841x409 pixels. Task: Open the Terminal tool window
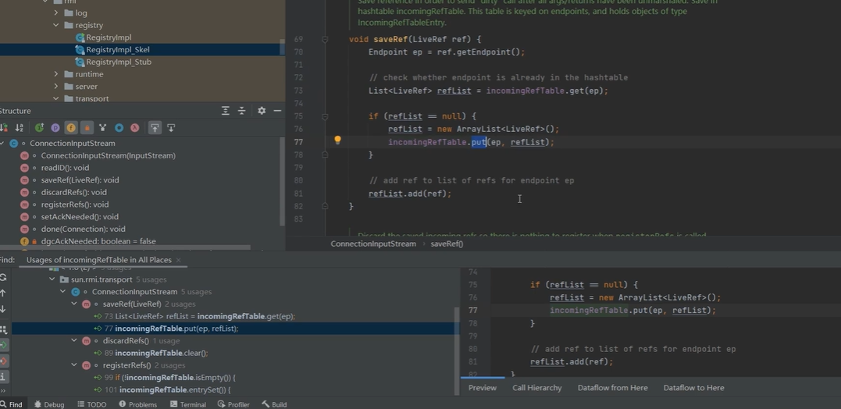pos(187,404)
